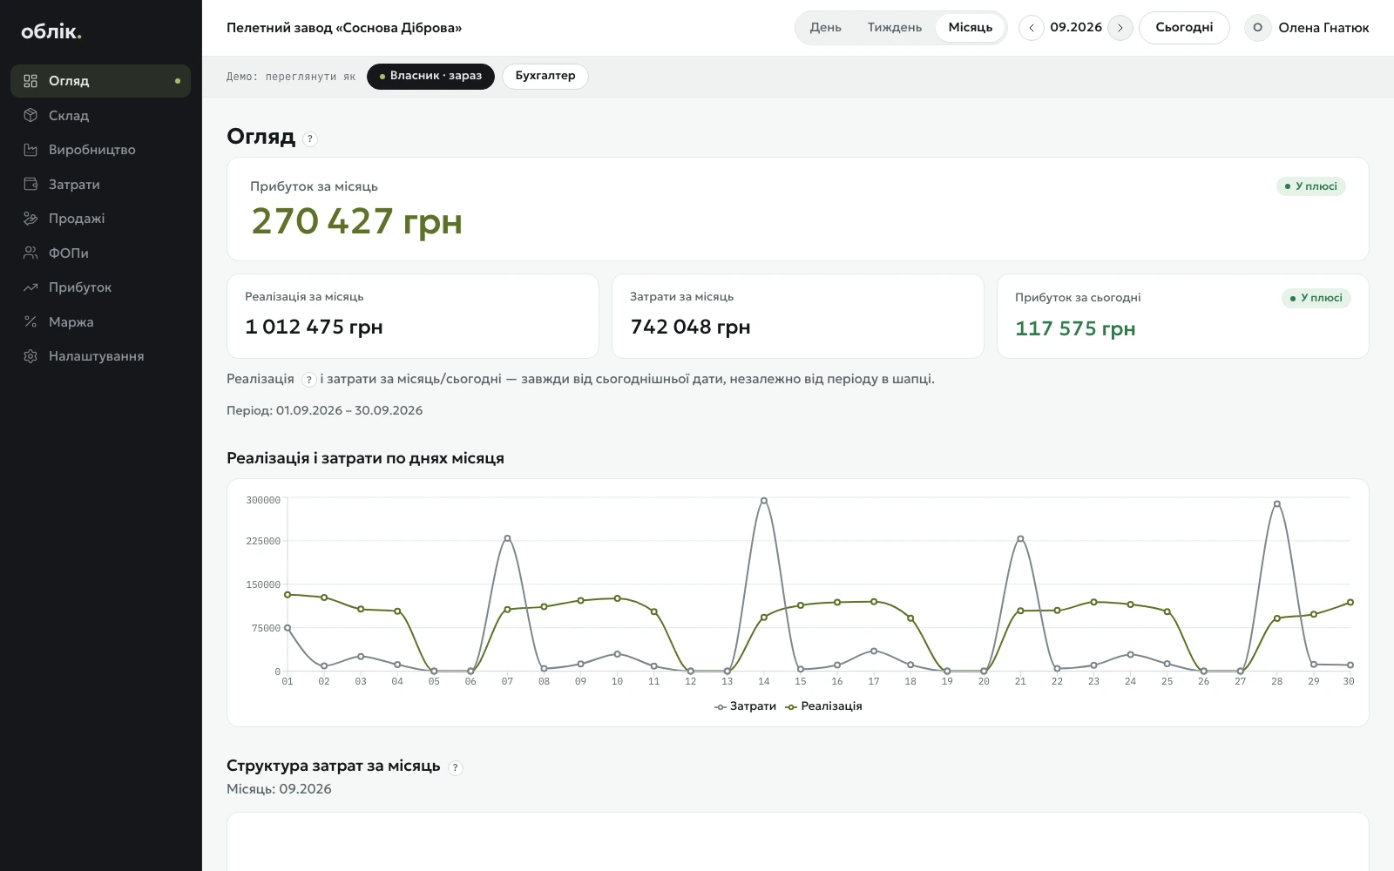Open help icon next to Реалізація note

pos(308,380)
